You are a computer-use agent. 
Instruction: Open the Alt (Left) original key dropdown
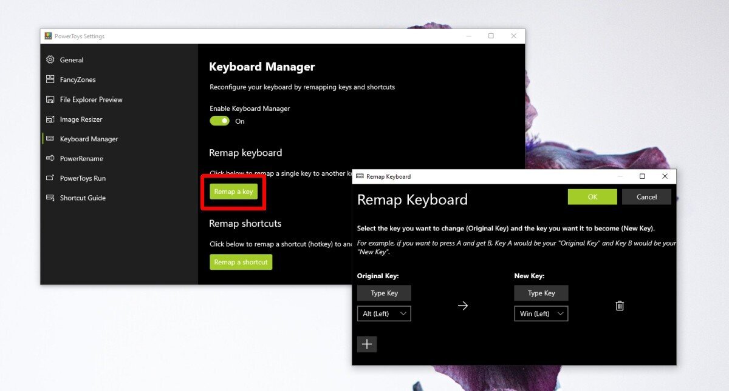(x=384, y=313)
